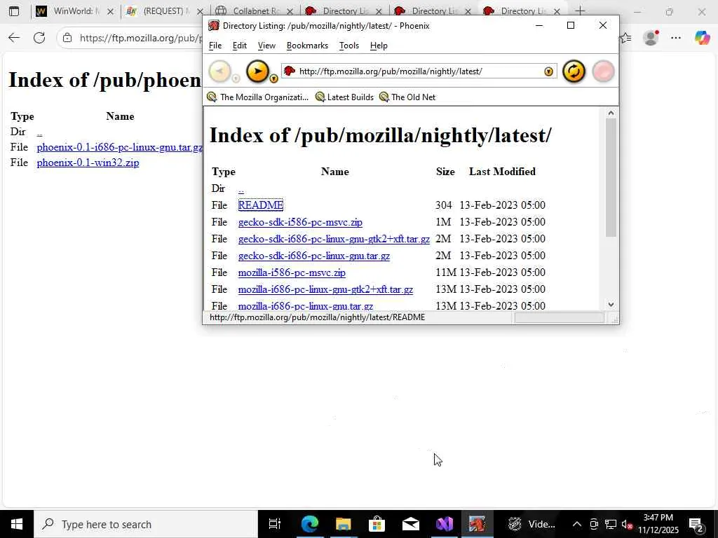Click the Edge tab actions menu icon
This screenshot has width=718, height=538.
pos(14,11)
